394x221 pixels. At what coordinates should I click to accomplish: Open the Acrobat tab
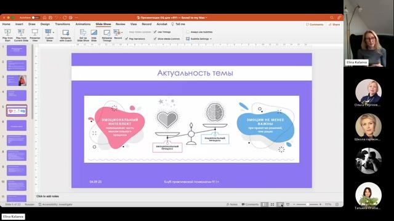[x=162, y=24]
